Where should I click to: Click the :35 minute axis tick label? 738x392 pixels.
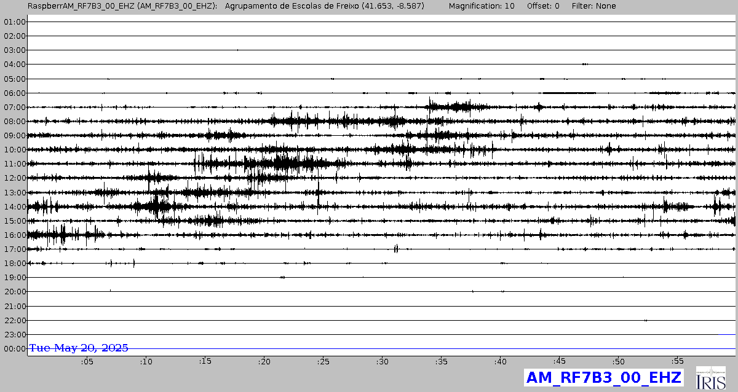point(441,361)
